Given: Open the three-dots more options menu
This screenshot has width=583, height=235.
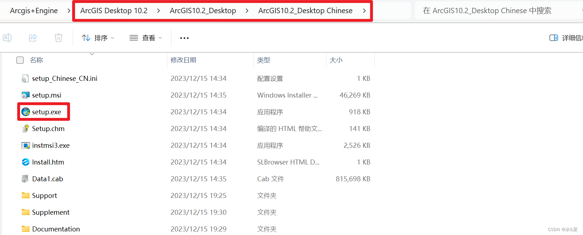Looking at the screenshot, I should 184,38.
